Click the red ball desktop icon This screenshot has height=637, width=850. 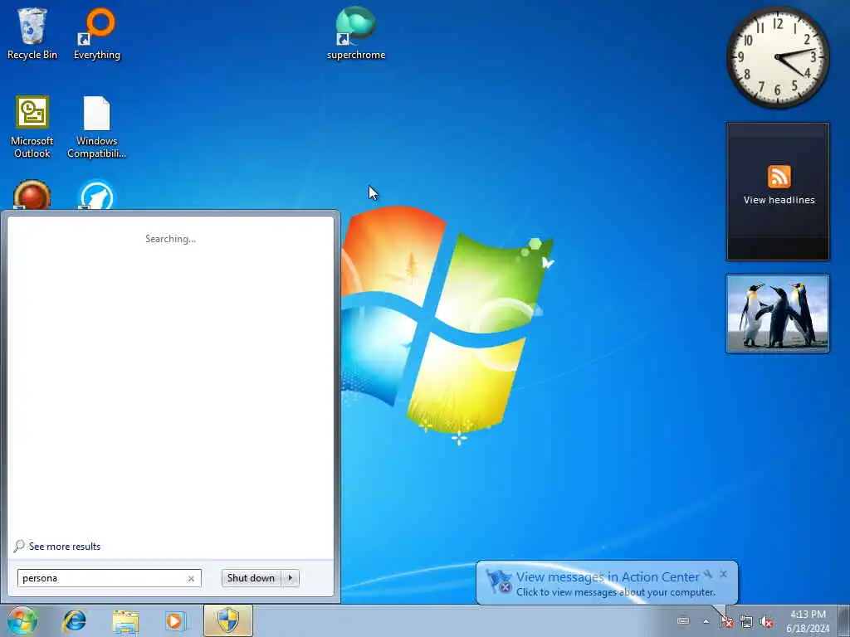coord(32,195)
